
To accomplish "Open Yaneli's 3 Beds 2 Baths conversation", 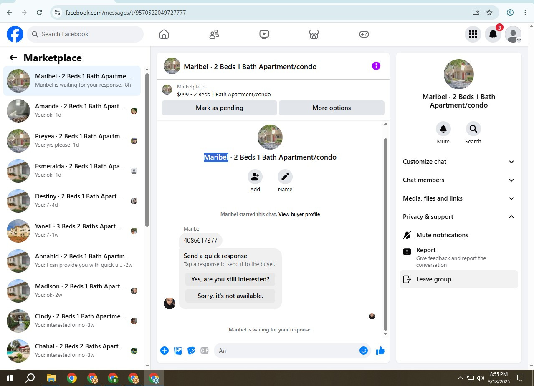I will click(72, 231).
